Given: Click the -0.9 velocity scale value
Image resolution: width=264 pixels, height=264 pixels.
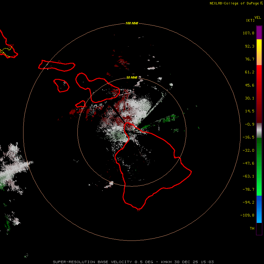Looking at the screenshot, I should point(250,124).
